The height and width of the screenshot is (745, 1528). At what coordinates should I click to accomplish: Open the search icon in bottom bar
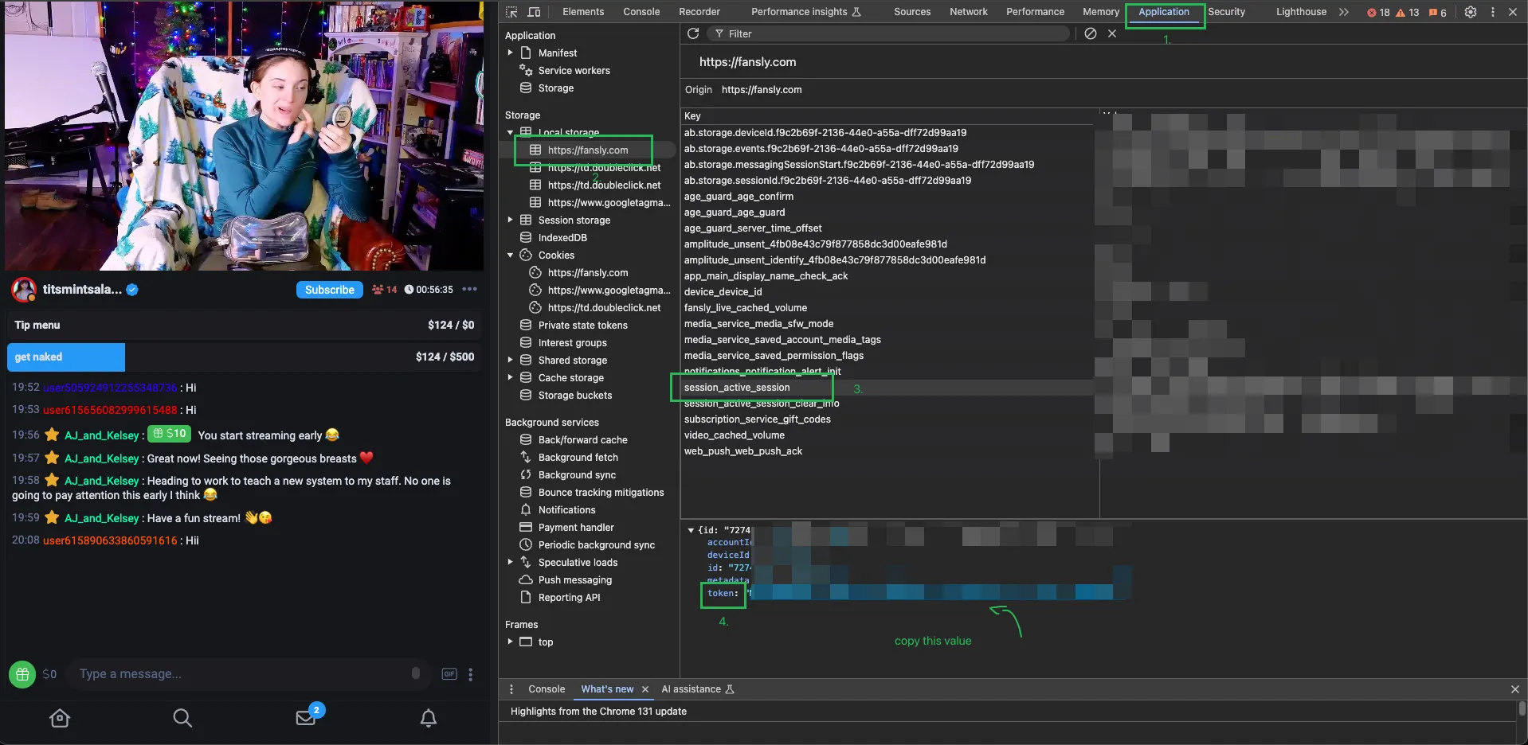coord(182,718)
